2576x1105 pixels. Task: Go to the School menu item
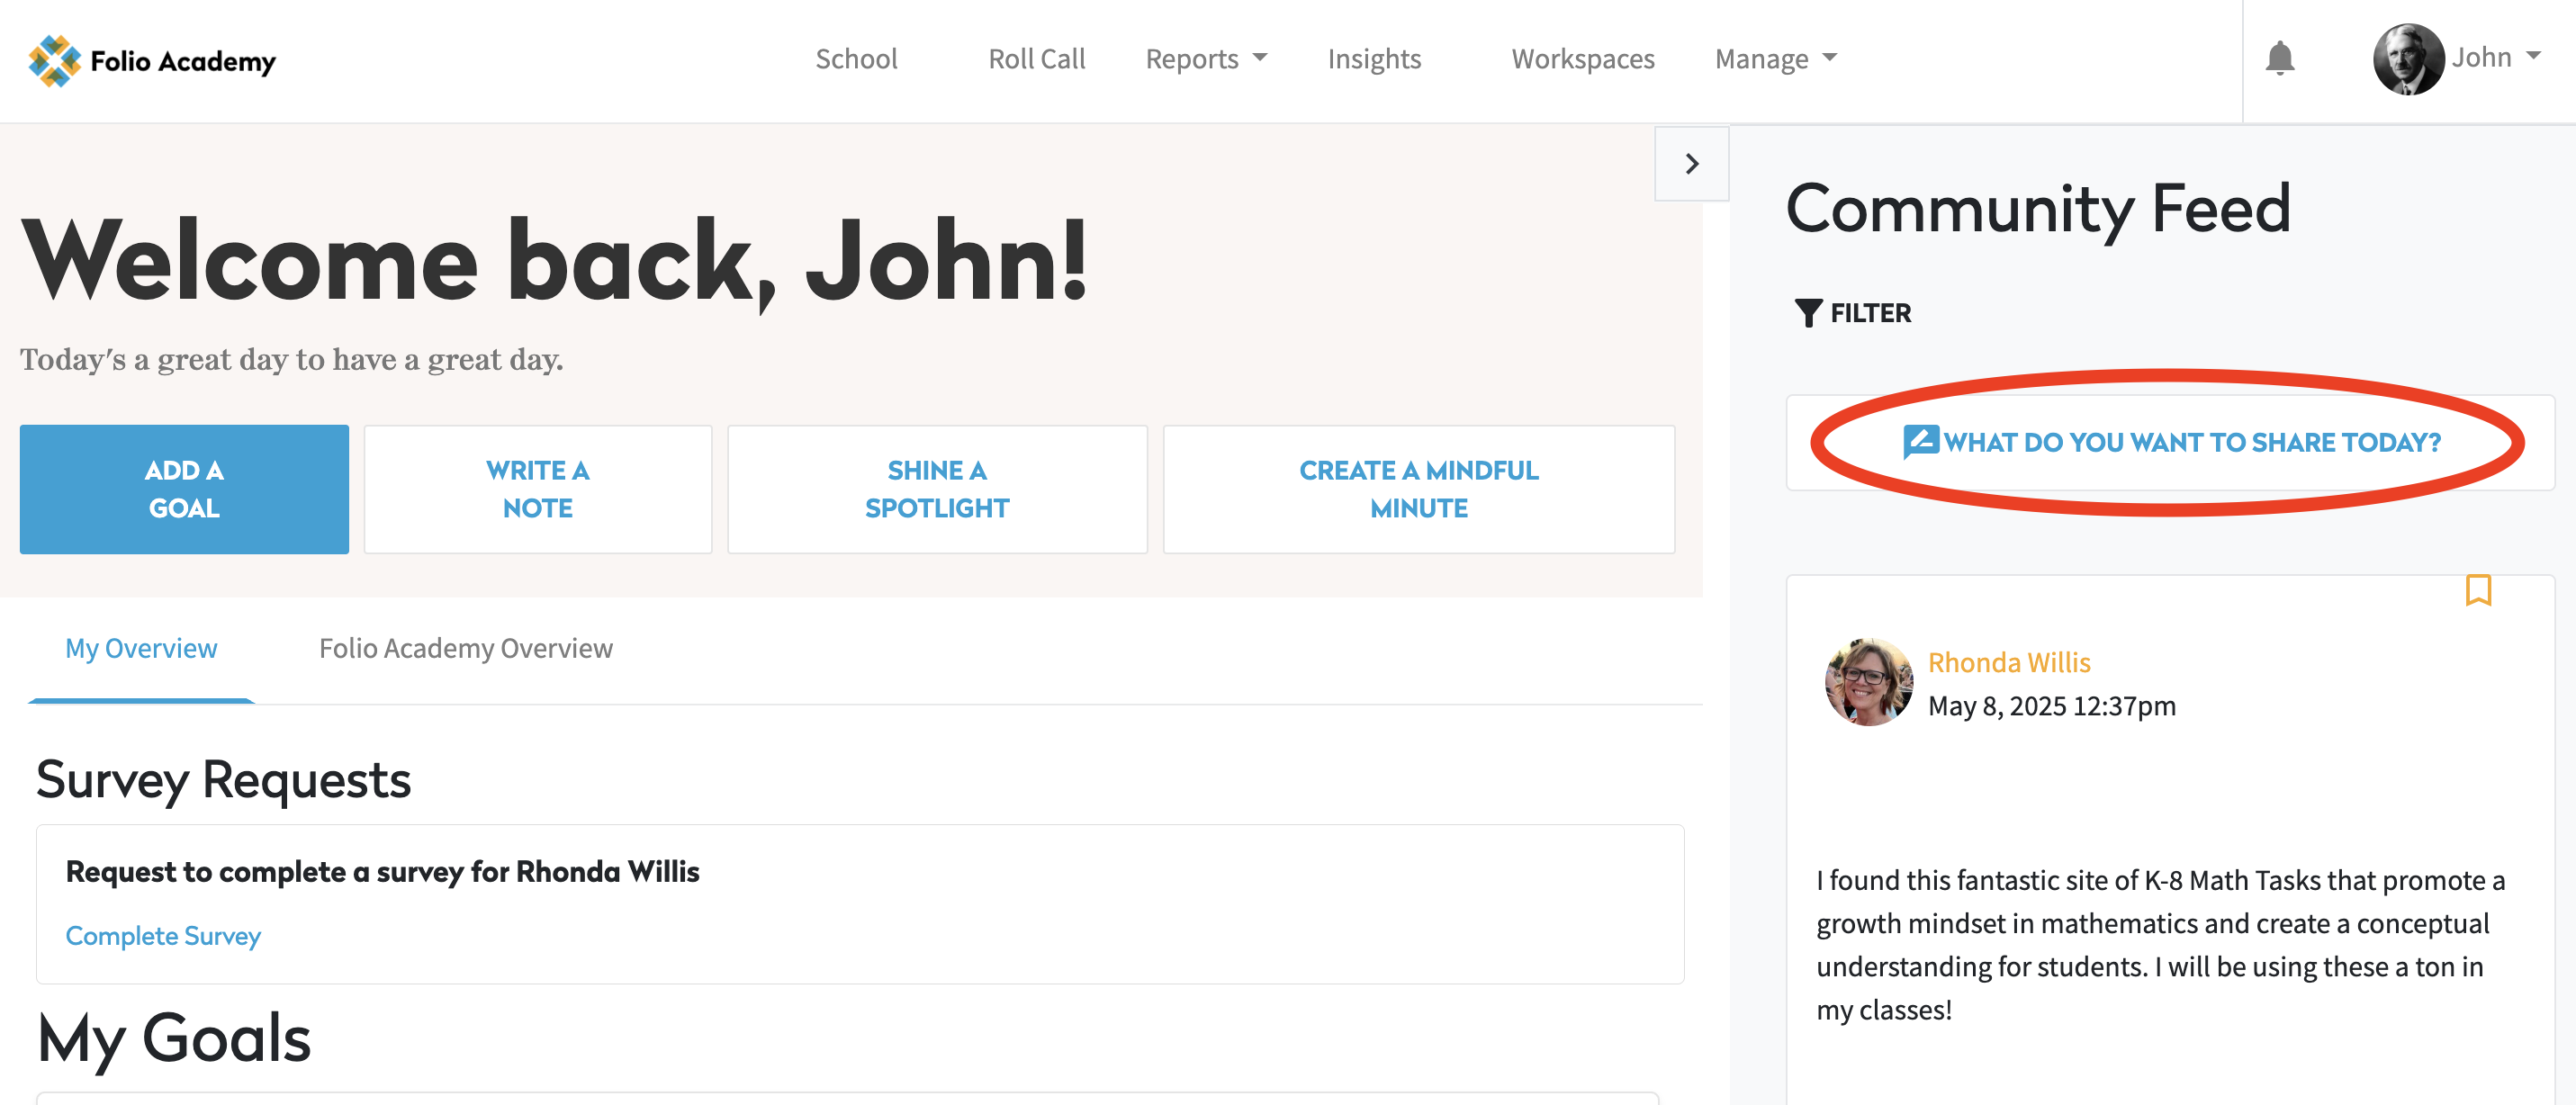tap(856, 59)
